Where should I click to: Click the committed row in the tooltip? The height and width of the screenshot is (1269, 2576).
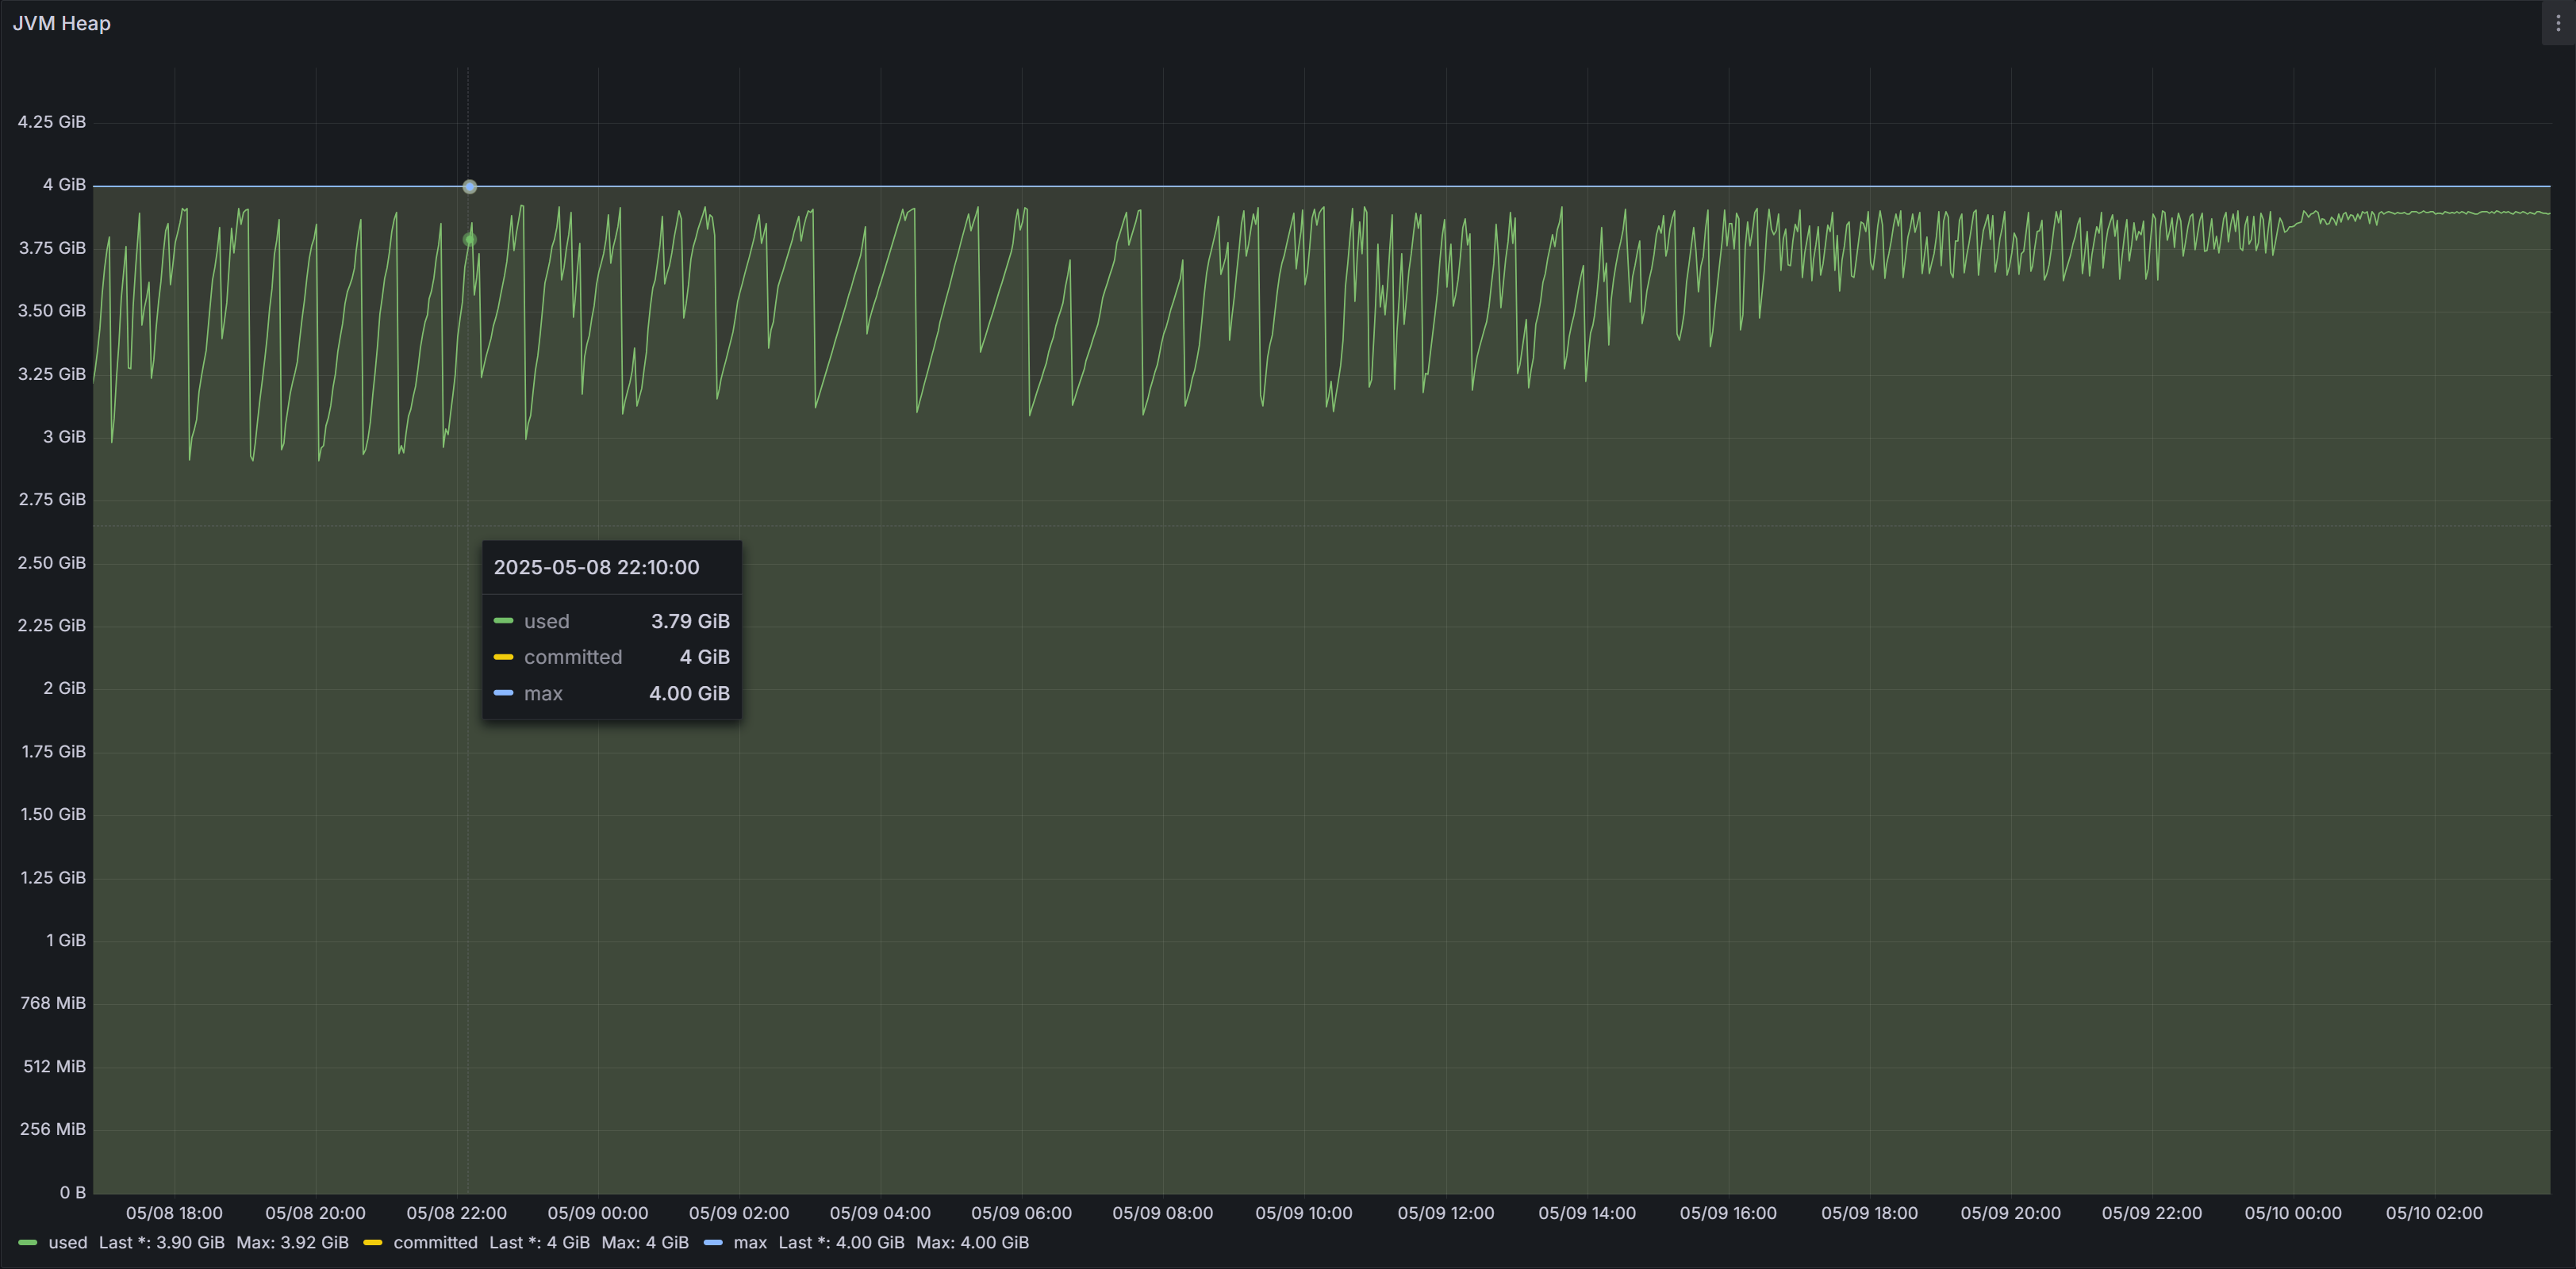pyautogui.click(x=611, y=657)
